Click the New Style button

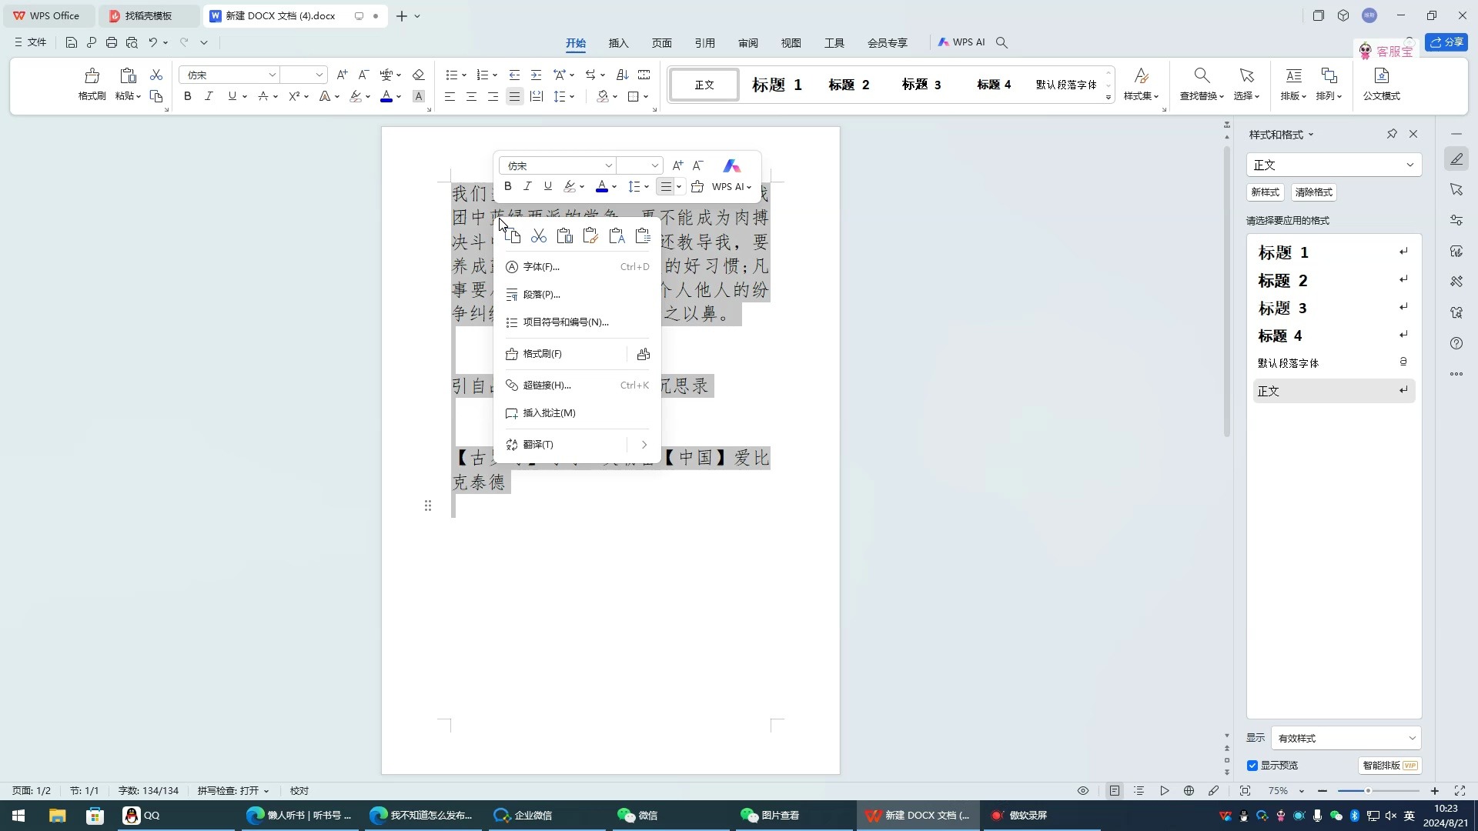coord(1265,192)
